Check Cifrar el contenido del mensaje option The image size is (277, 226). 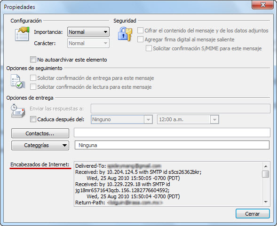tap(140, 31)
